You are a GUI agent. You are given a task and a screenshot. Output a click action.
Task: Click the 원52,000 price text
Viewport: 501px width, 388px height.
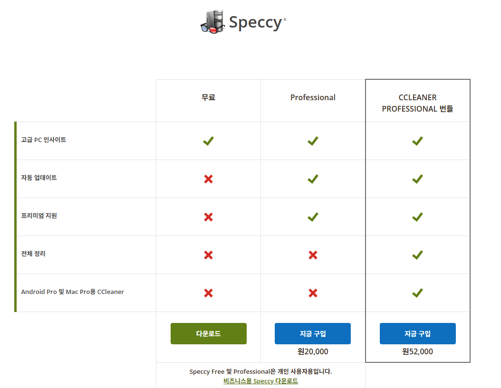coord(417,351)
